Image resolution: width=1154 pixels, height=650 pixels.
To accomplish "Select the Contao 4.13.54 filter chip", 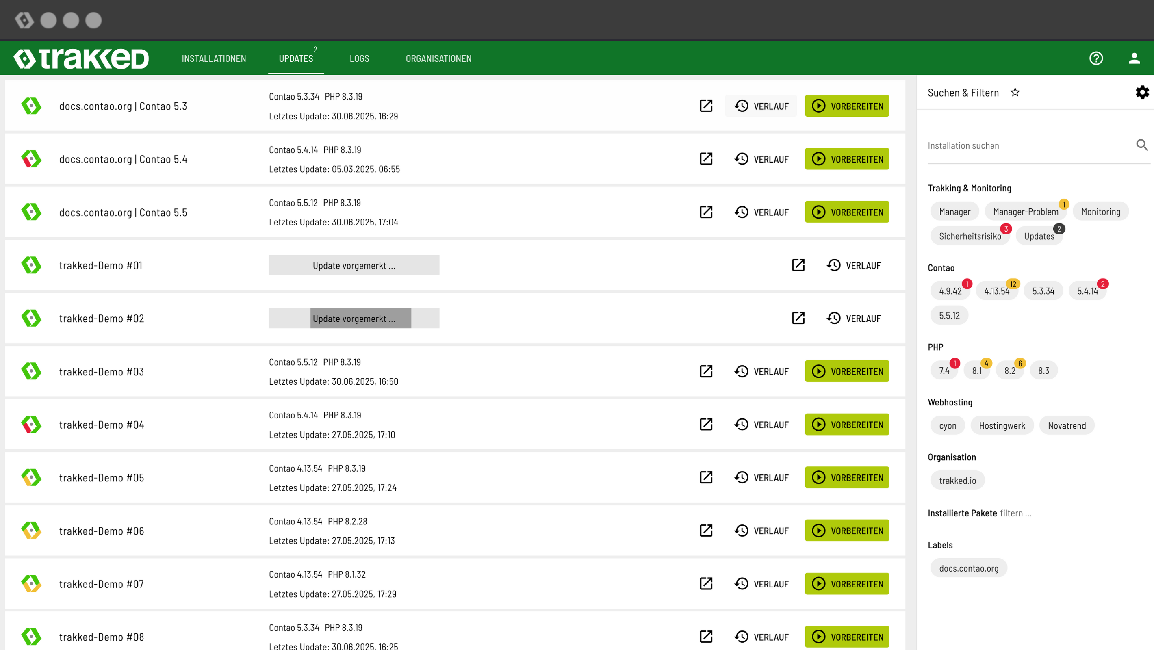I will [996, 291].
